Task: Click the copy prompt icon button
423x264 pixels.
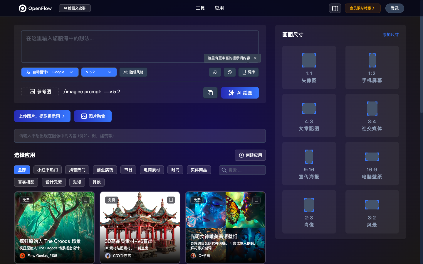Action: pyautogui.click(x=210, y=93)
